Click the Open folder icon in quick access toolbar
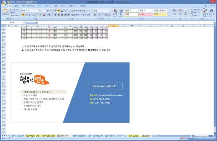Screen dimensions: 217x141 click(x=9, y=2)
